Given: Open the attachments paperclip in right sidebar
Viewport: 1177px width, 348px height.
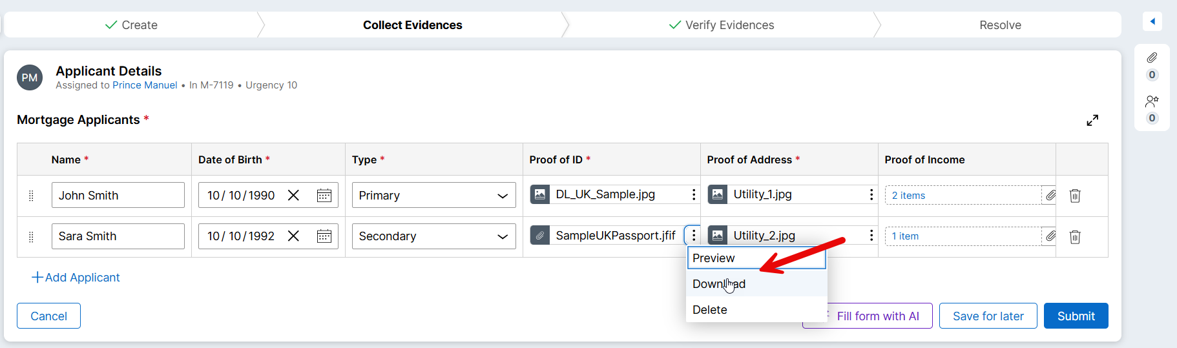Looking at the screenshot, I should pyautogui.click(x=1152, y=58).
